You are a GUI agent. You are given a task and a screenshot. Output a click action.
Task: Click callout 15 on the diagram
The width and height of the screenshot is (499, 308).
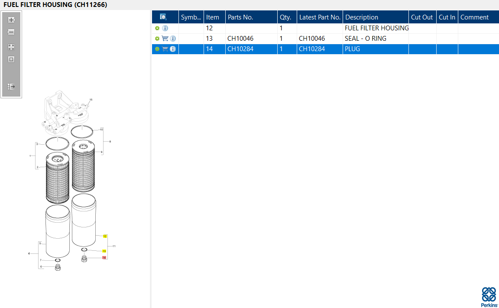91,100
